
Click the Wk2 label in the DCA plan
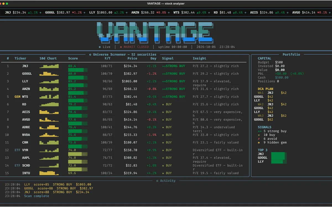tap(261, 104)
